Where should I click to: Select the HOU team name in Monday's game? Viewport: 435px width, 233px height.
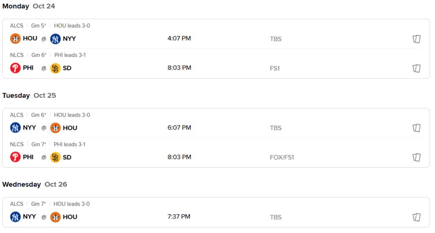point(30,38)
